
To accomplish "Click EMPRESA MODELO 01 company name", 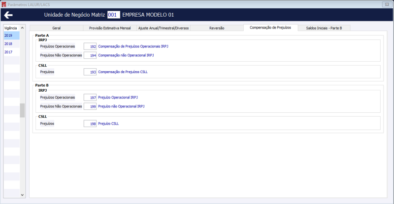I will click(148, 15).
